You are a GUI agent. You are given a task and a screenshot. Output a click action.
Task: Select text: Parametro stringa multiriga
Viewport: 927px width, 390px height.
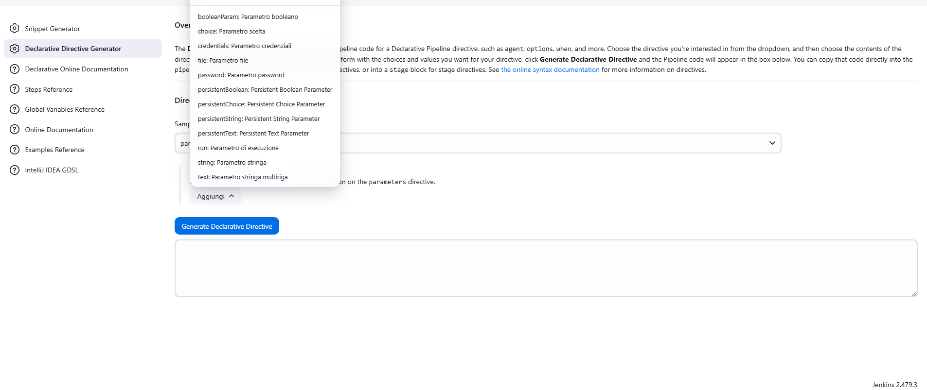[242, 177]
